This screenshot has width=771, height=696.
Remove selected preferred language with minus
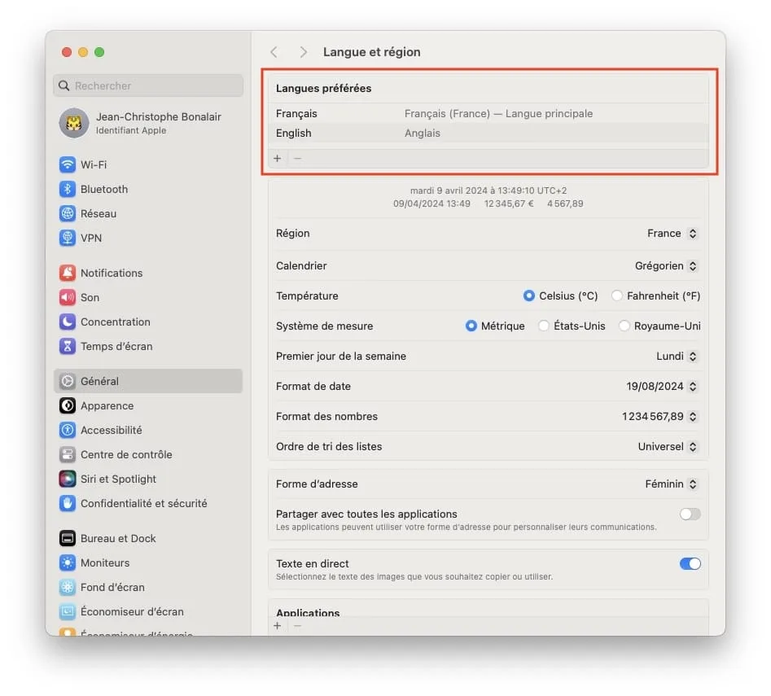pyautogui.click(x=297, y=158)
